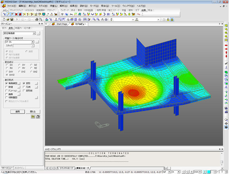
Task: Click the unlocked padlock icon
Action: (x=168, y=19)
